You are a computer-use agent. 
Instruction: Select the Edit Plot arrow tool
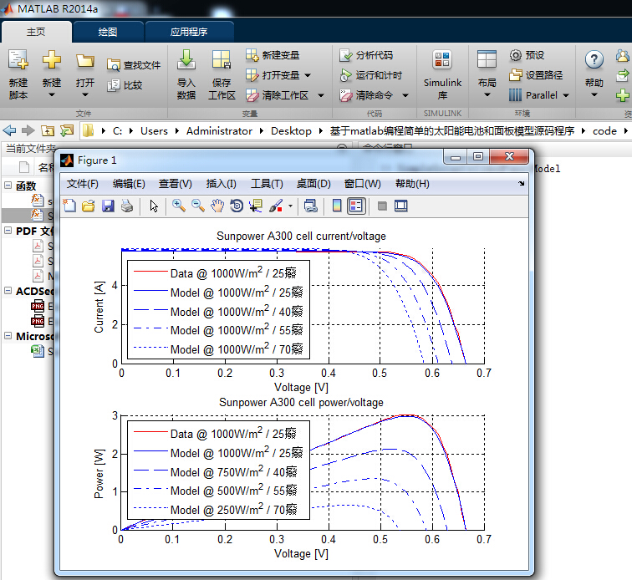(154, 206)
